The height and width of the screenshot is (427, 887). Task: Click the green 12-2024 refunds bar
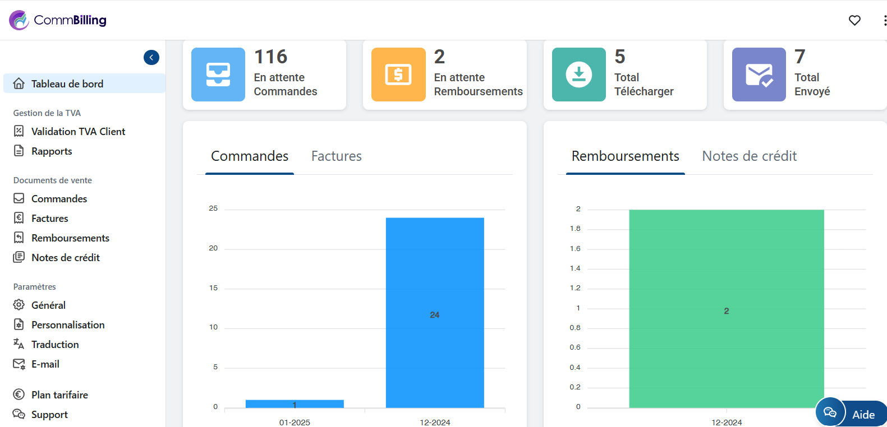tap(726, 308)
